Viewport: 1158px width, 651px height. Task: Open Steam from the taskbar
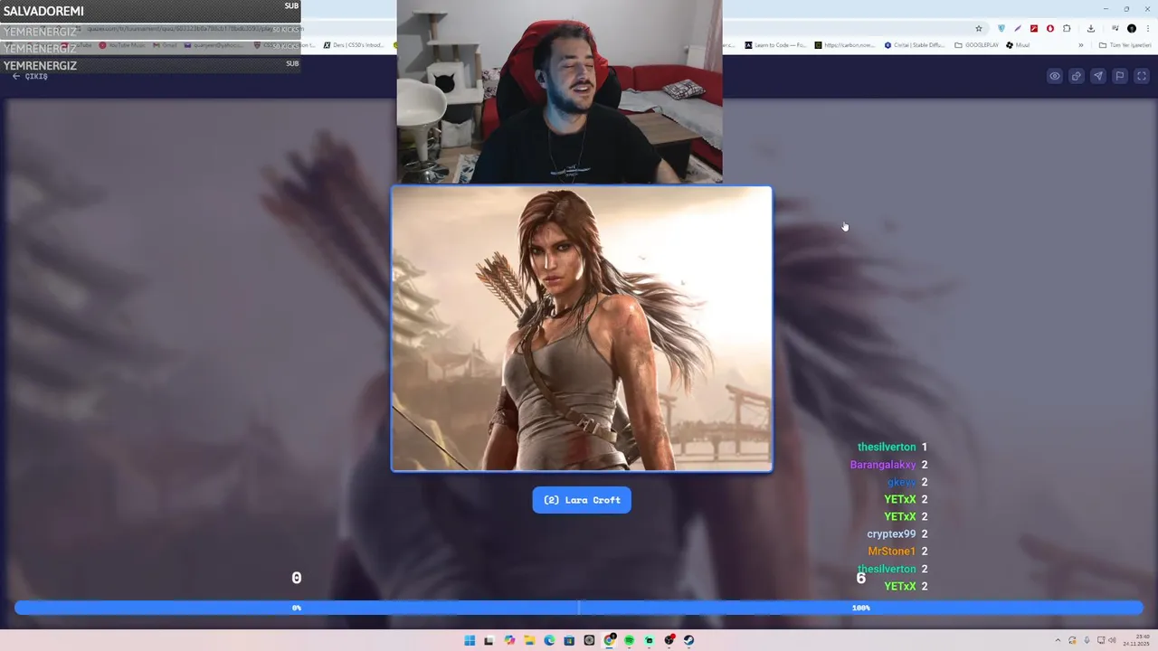click(688, 640)
